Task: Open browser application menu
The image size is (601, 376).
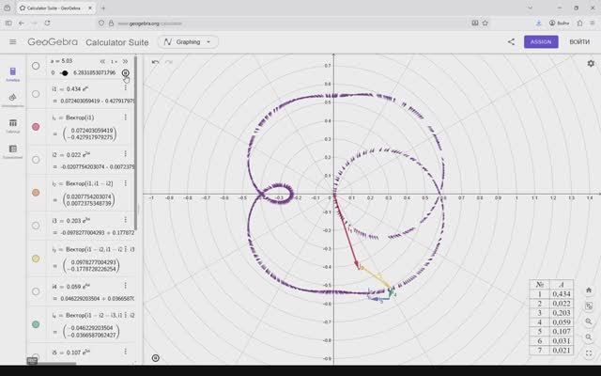Action: tap(593, 23)
